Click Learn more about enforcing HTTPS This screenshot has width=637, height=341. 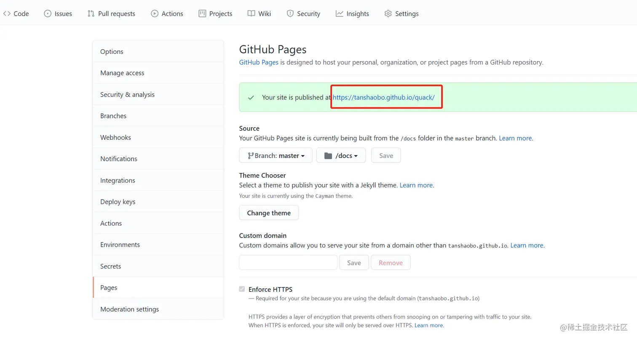[428, 325]
